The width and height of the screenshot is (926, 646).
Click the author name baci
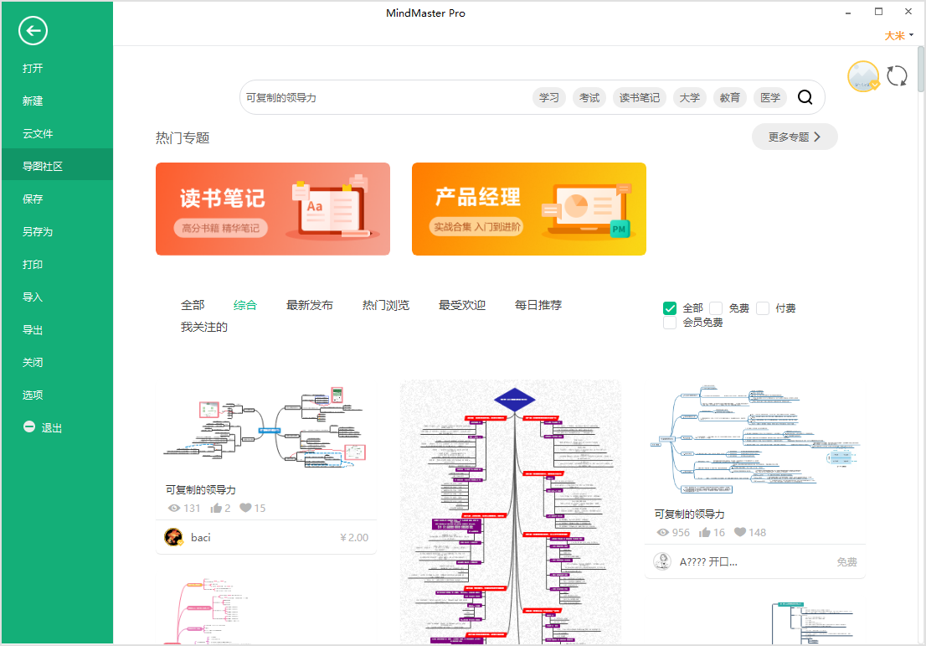pos(201,537)
